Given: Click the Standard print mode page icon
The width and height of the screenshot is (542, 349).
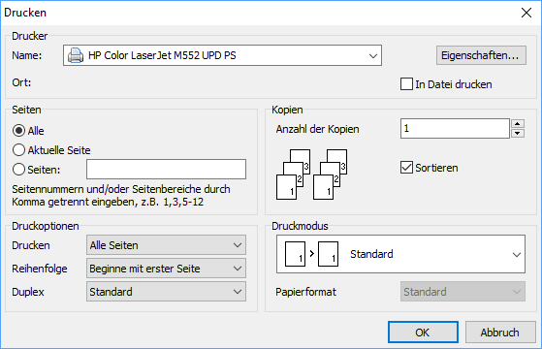Looking at the screenshot, I should (x=311, y=254).
